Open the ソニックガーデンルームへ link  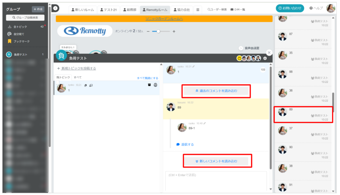point(164,19)
